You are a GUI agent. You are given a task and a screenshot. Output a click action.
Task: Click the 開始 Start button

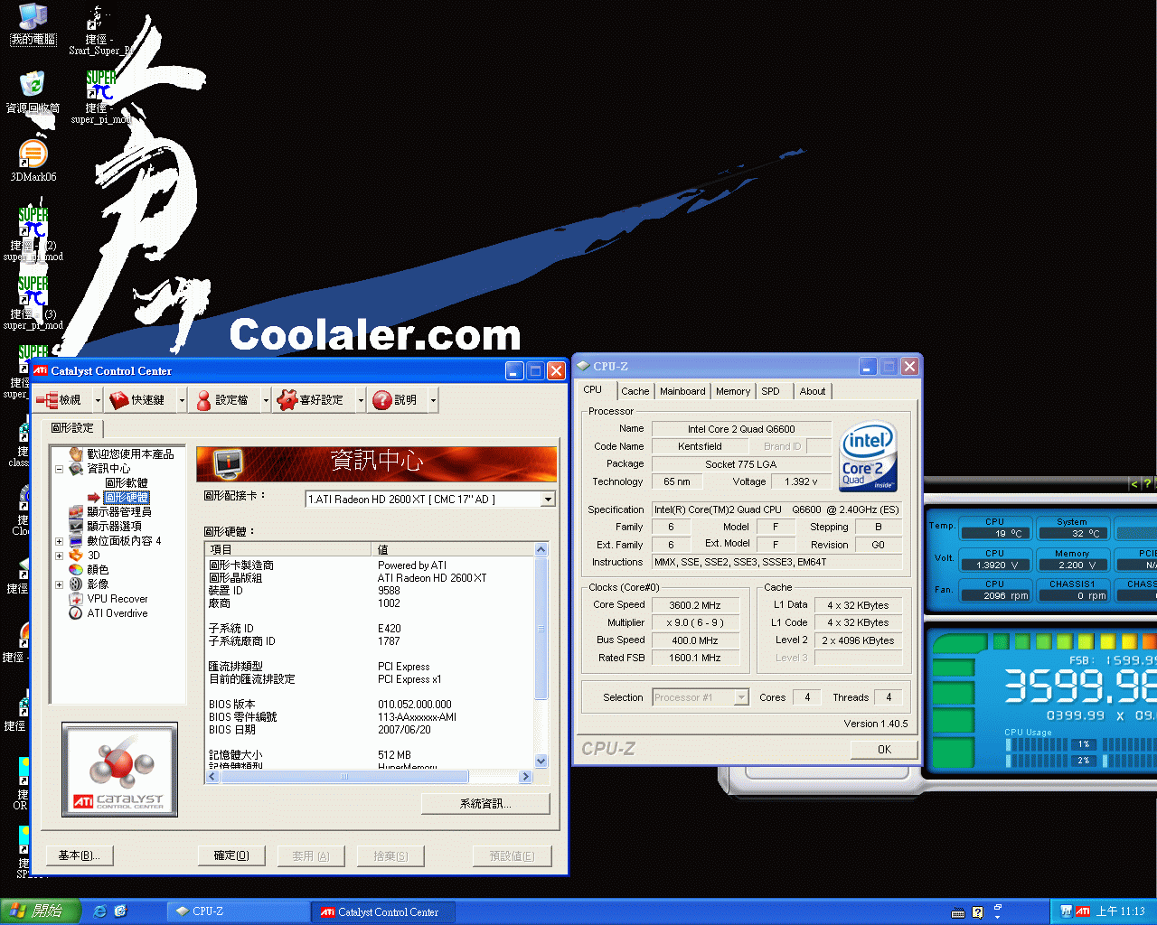(x=41, y=911)
